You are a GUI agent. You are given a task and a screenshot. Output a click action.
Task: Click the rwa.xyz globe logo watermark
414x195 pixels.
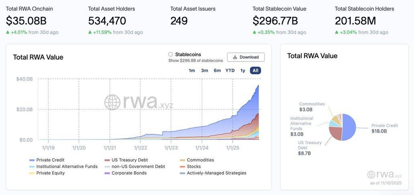pyautogui.click(x=112, y=102)
